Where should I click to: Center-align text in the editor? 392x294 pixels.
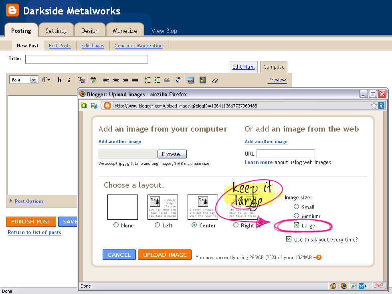tap(115, 80)
